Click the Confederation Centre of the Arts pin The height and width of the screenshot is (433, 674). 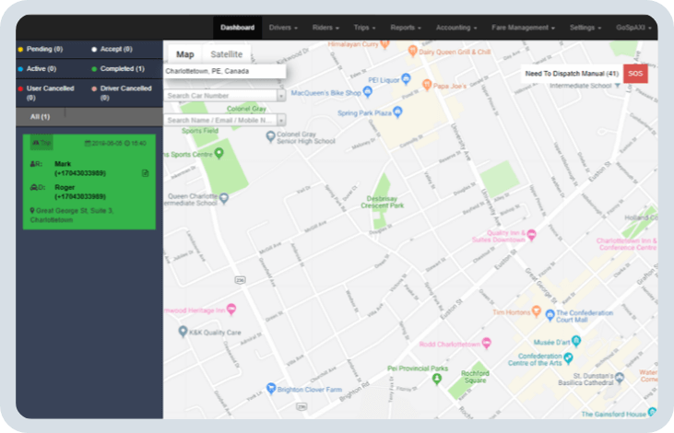pos(568,357)
